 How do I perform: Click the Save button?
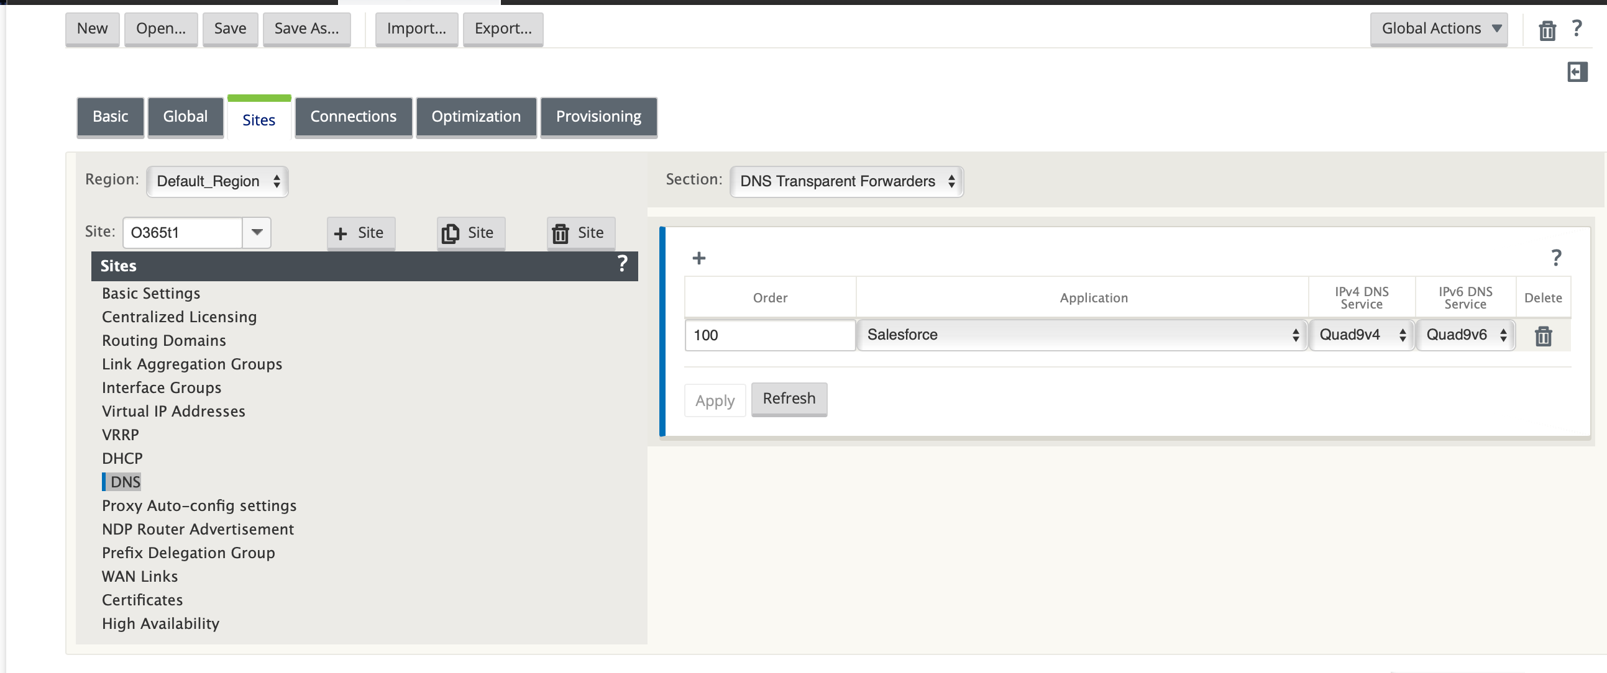[230, 29]
